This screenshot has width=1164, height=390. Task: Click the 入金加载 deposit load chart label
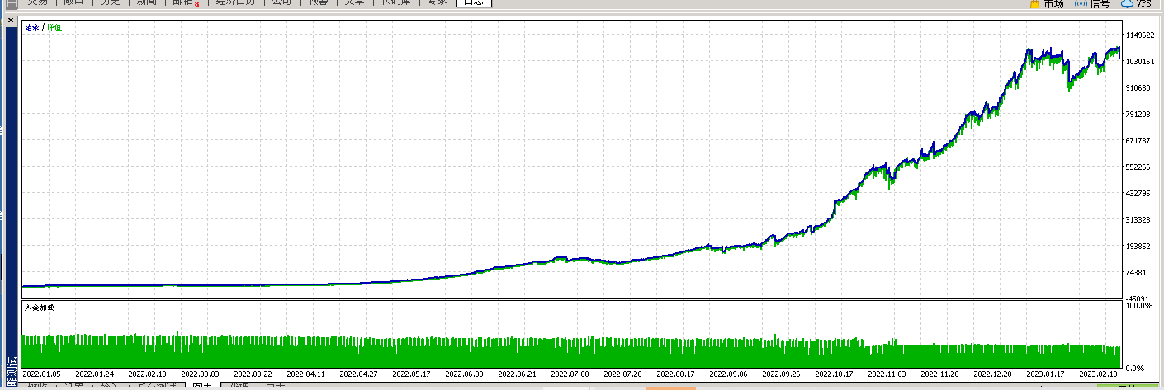39,308
